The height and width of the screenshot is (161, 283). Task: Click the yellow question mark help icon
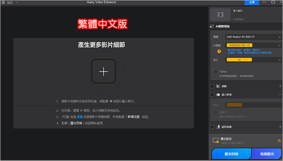click(x=219, y=51)
